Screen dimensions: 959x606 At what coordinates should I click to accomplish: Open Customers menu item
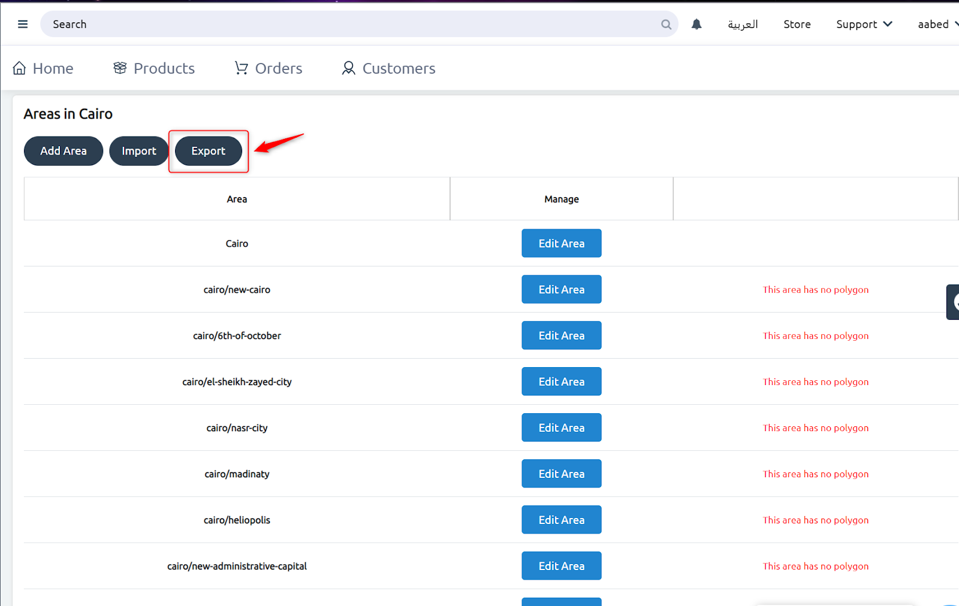click(388, 68)
